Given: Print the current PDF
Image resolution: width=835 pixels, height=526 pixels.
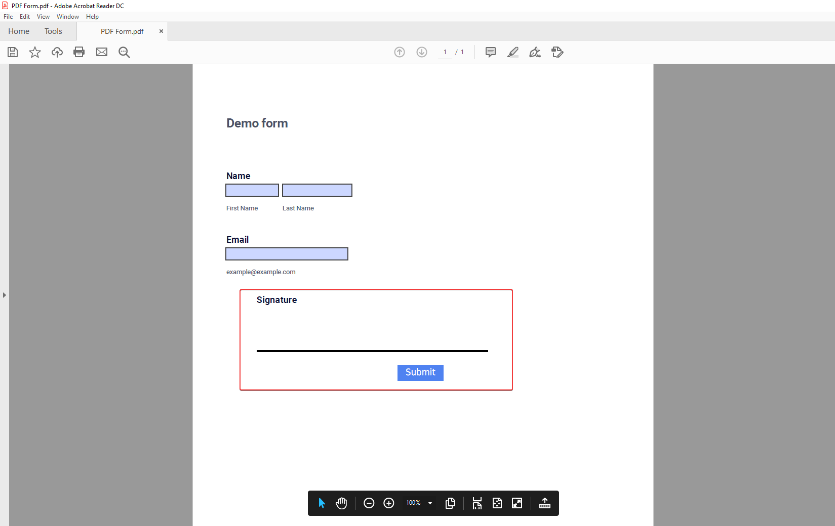Looking at the screenshot, I should pyautogui.click(x=79, y=52).
